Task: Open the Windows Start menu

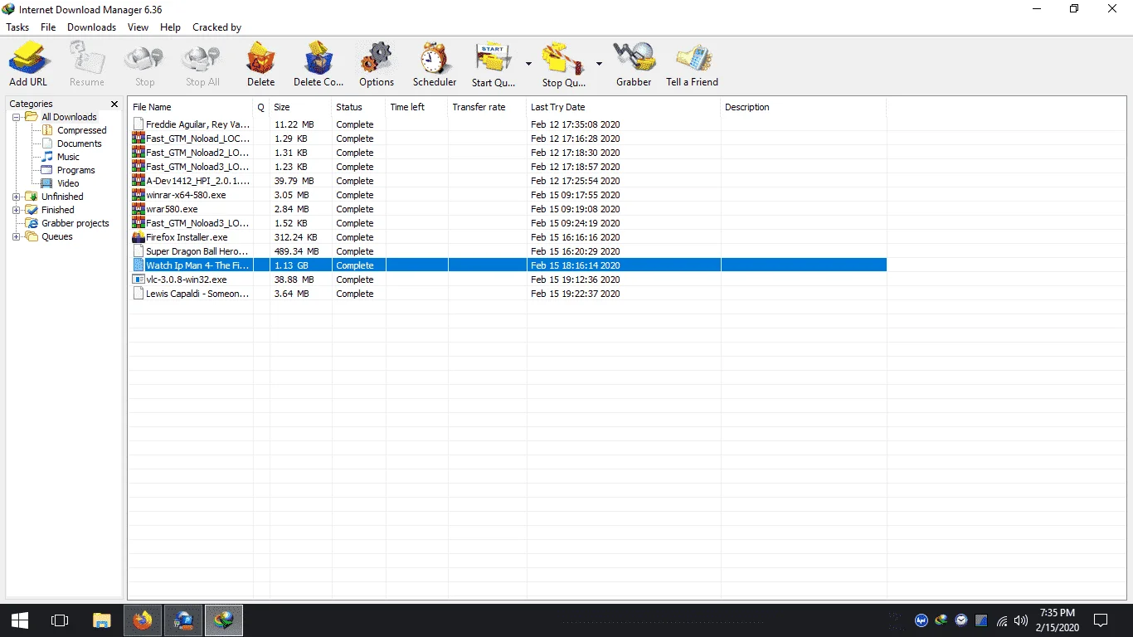Action: tap(20, 620)
